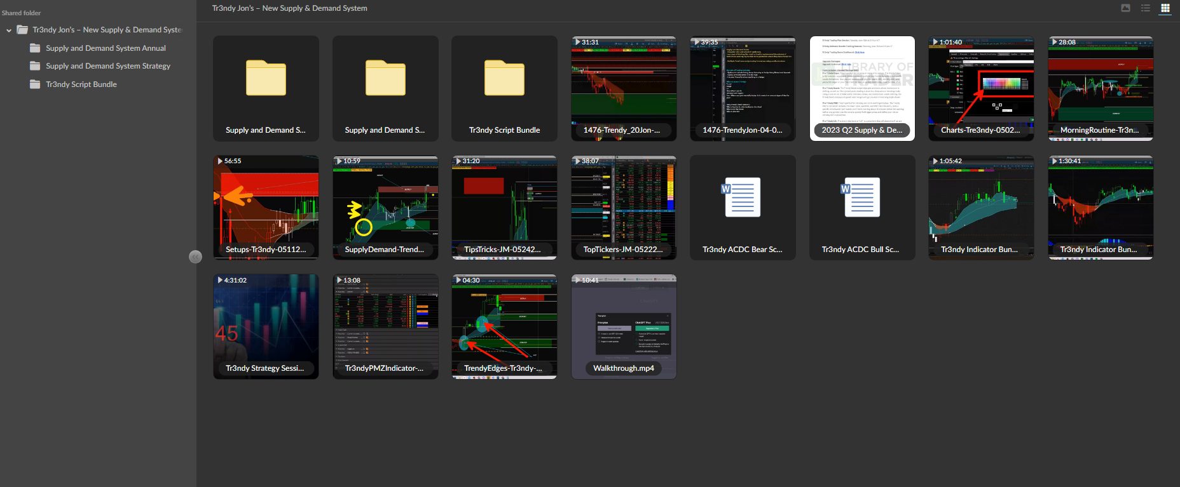This screenshot has height=487, width=1180.
Task: Open MorningRoutine-Tr3n video thumbnail
Action: coord(1101,88)
